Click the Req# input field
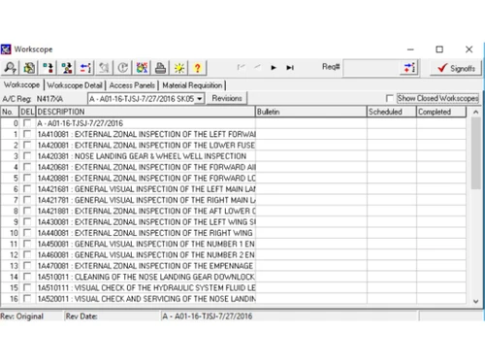The height and width of the screenshot is (364, 485). pos(372,68)
